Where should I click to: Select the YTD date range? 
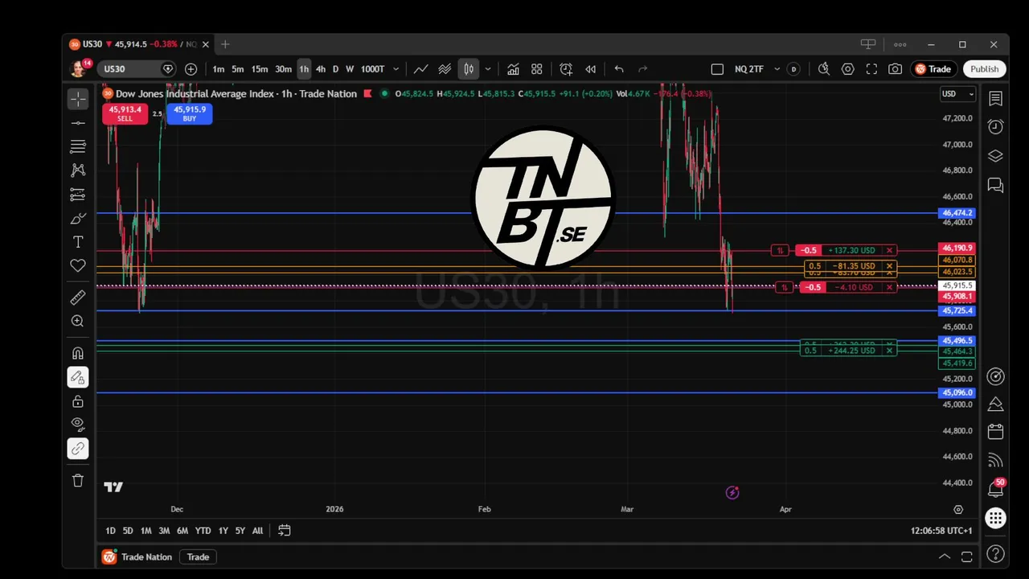click(x=203, y=531)
